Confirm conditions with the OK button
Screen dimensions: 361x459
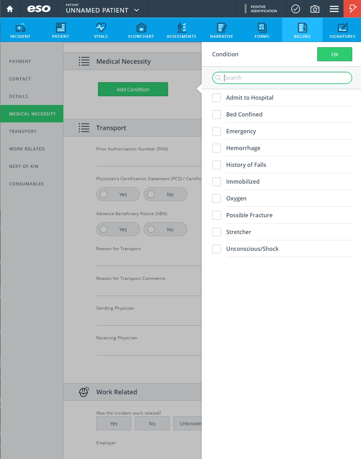tap(334, 54)
